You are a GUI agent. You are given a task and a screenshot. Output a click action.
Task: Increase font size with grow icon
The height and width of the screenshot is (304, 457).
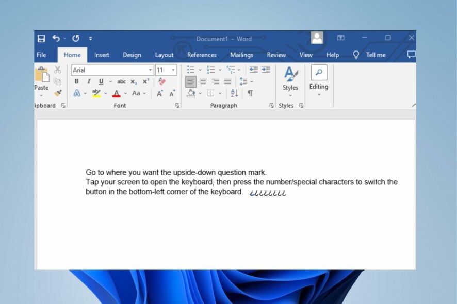160,93
